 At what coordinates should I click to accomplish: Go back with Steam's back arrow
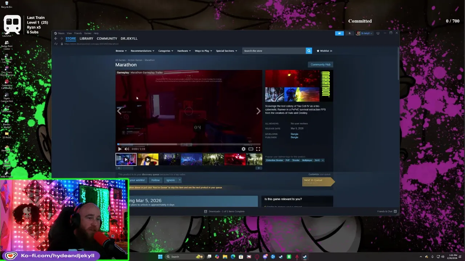[56, 38]
